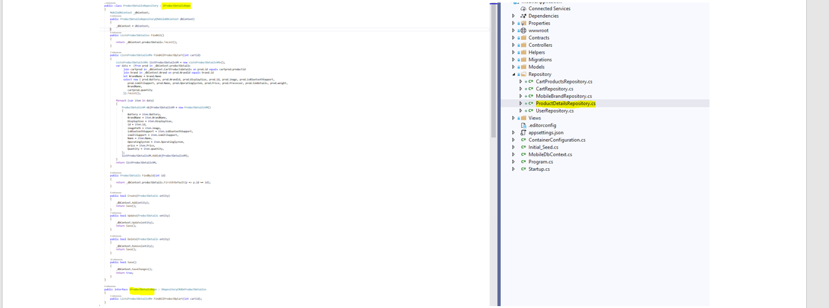Click the FindAllProductByCart method name in class
This screenshot has height=308, width=829.
click(168, 56)
